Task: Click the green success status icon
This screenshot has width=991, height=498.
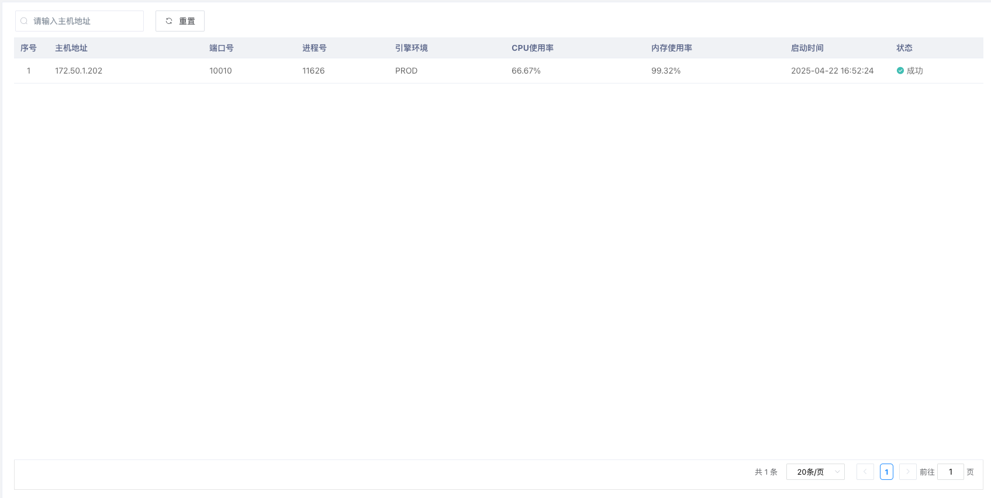Action: pos(900,71)
